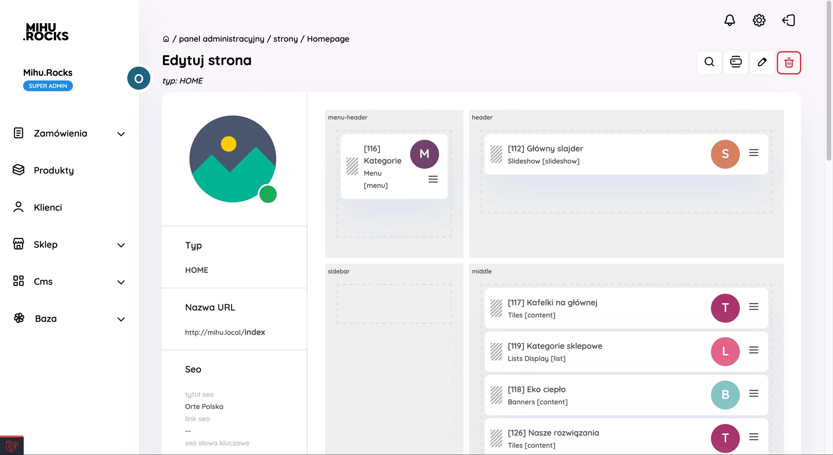
Task: Click the Baza flower icon
Action: 19,318
